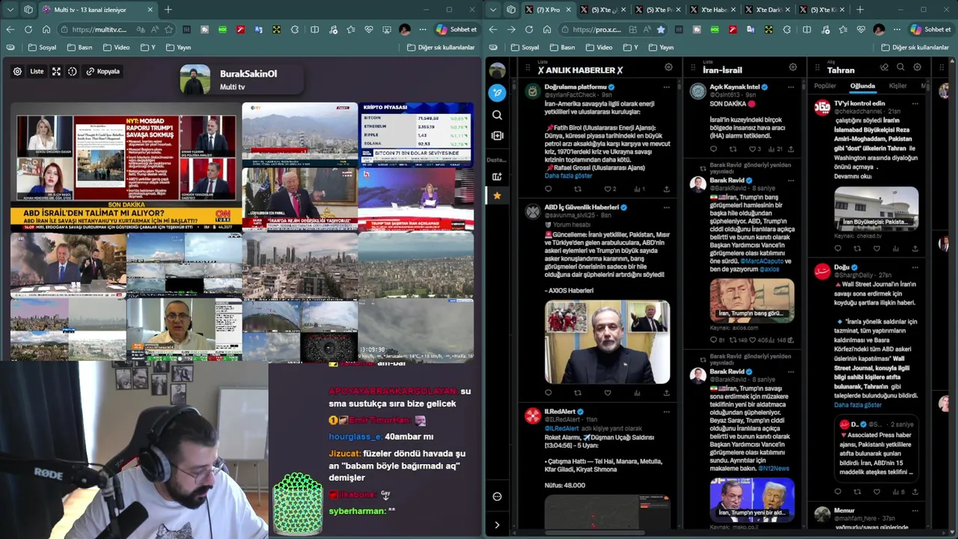
Task: Click 'Daha fazla göster' in Doğu post
Action: [858, 405]
